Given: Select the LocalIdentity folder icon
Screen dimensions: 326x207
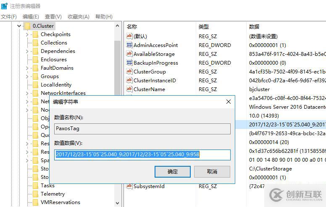Looking at the screenshot, I should (x=35, y=85).
